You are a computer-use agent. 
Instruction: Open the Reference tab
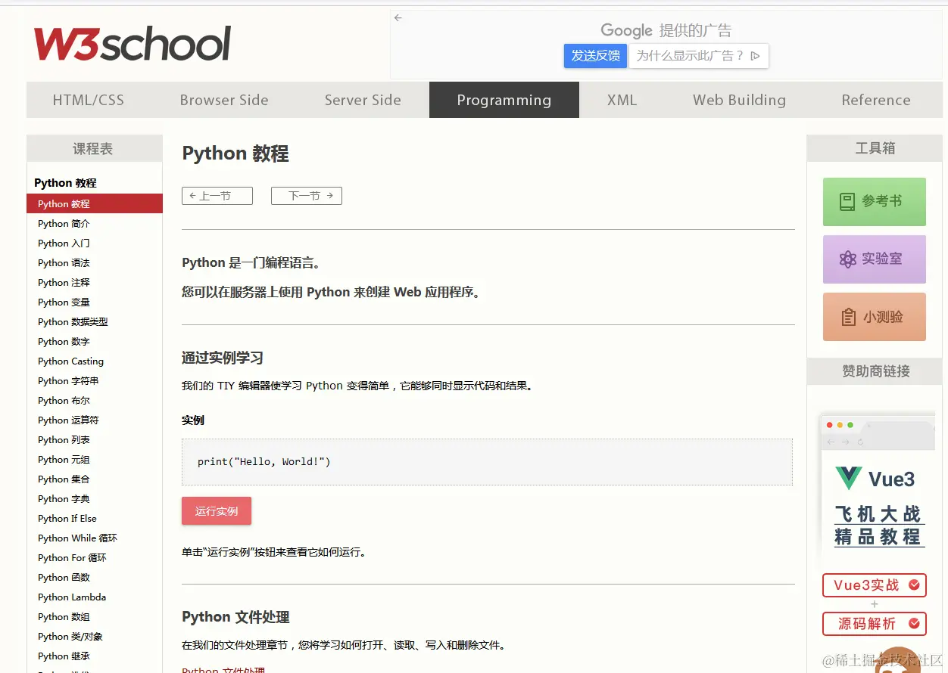click(x=876, y=100)
